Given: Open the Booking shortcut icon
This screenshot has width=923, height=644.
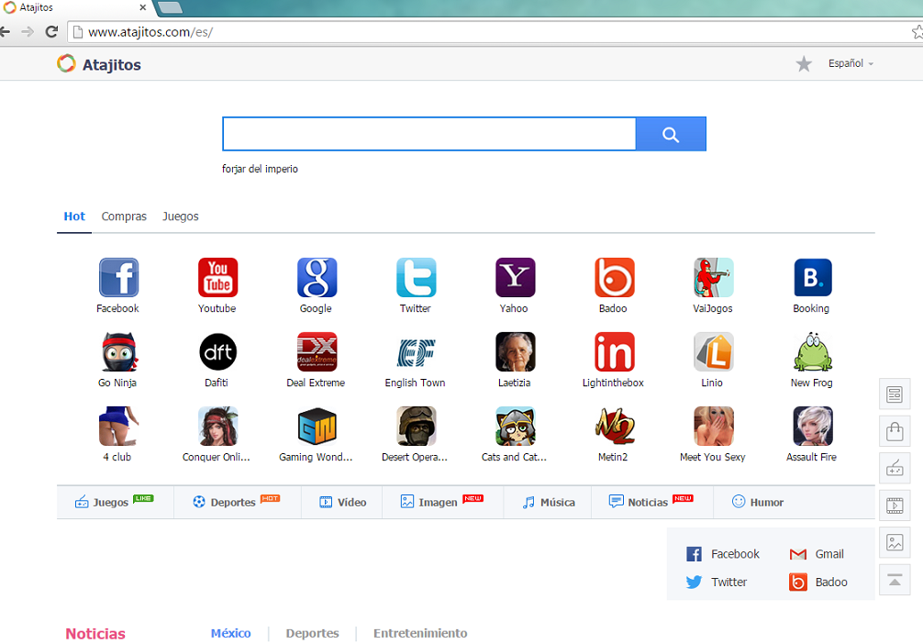Looking at the screenshot, I should pyautogui.click(x=812, y=277).
